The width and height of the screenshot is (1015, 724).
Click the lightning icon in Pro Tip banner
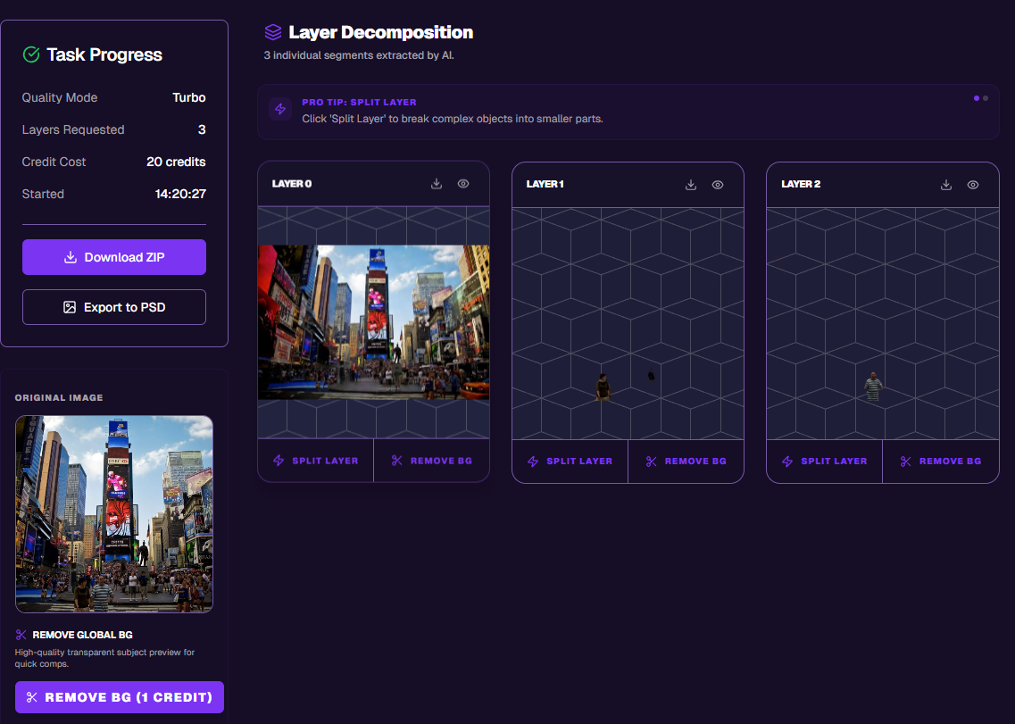pyautogui.click(x=280, y=109)
